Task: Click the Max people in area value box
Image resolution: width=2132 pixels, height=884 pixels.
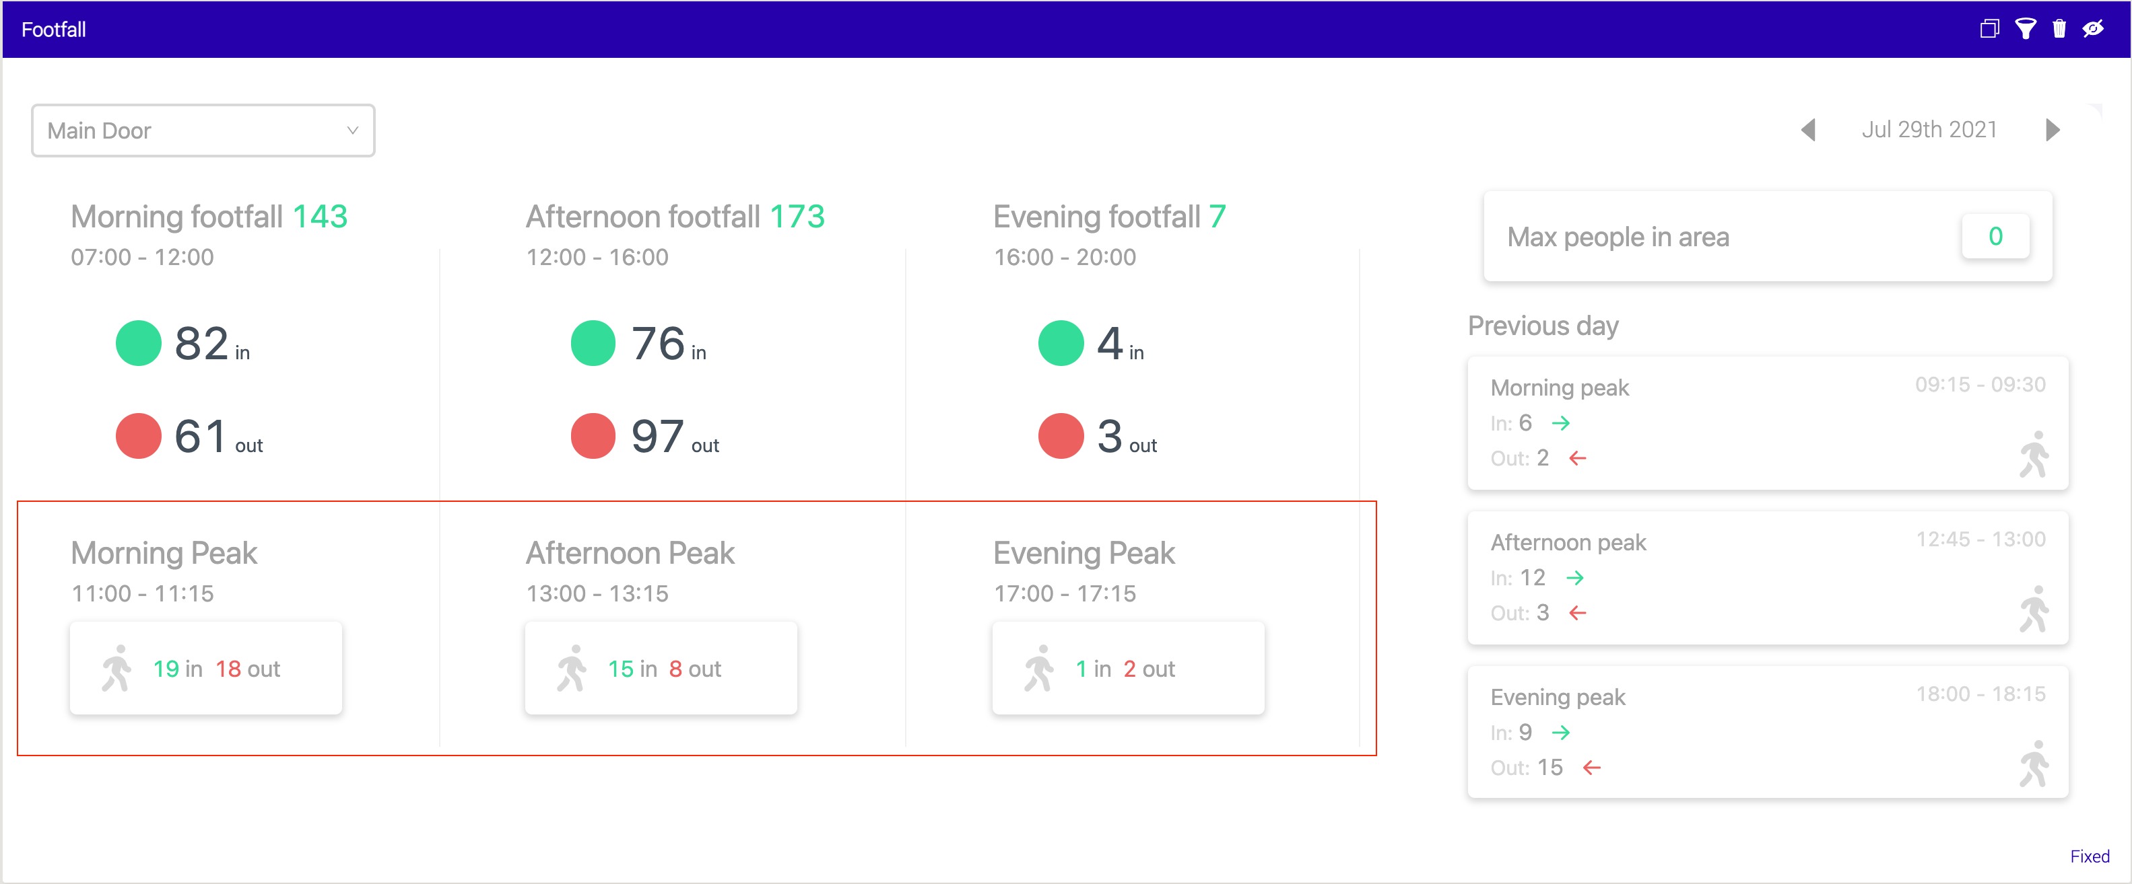Action: click(x=1995, y=237)
